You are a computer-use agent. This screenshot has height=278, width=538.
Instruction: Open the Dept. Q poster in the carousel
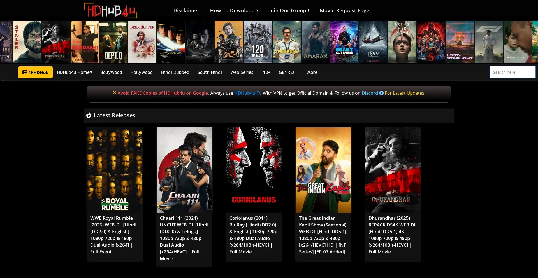point(113,42)
